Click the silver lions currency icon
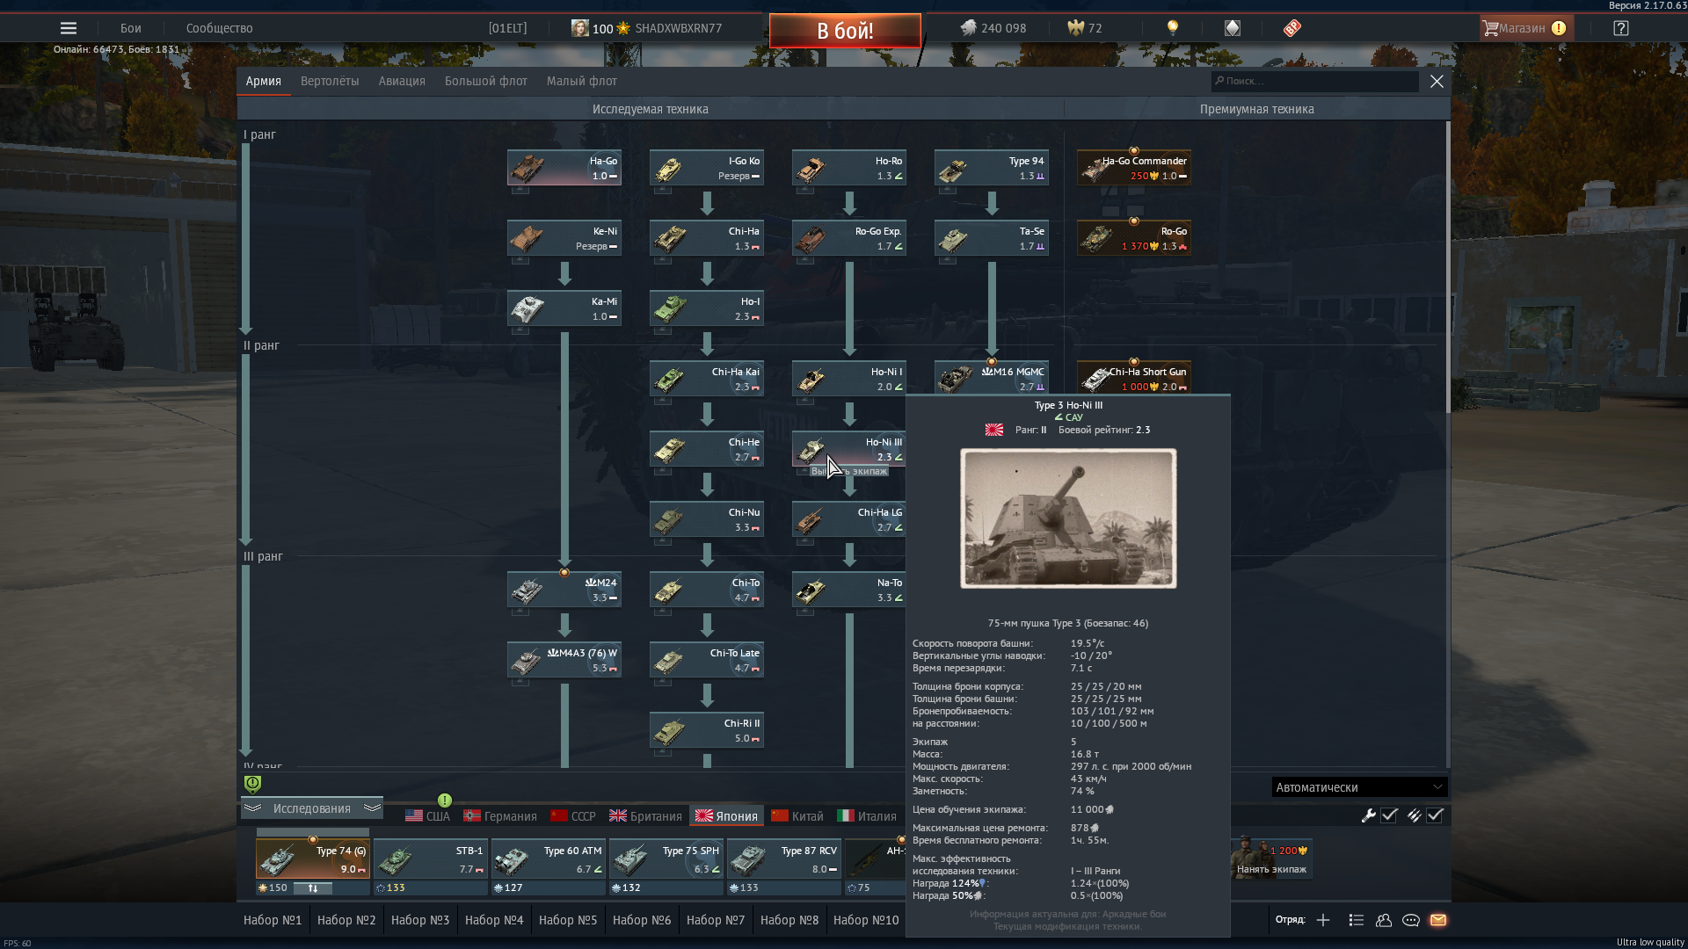The width and height of the screenshot is (1688, 949). point(968,28)
